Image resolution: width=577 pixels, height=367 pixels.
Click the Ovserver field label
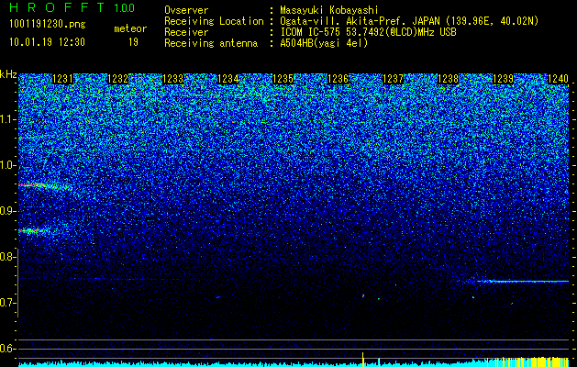186,11
